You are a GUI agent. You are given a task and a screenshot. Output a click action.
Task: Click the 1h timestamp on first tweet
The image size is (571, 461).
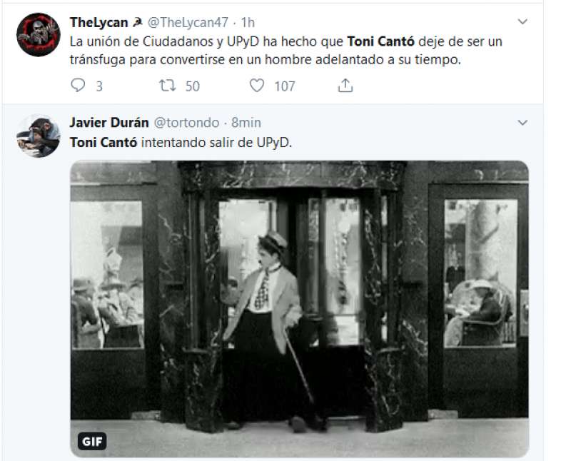click(x=248, y=23)
